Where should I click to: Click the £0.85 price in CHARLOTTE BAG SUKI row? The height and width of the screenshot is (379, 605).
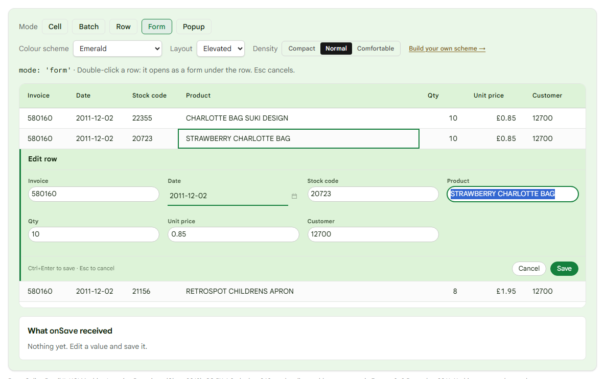click(495, 118)
